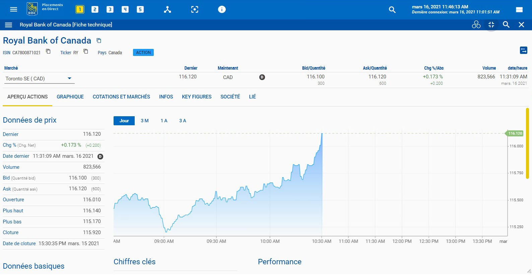Select the Jour chart period
This screenshot has height=275, width=532.
[x=124, y=121]
